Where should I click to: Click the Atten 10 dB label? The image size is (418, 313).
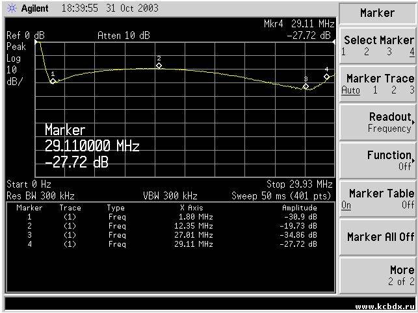click(124, 36)
